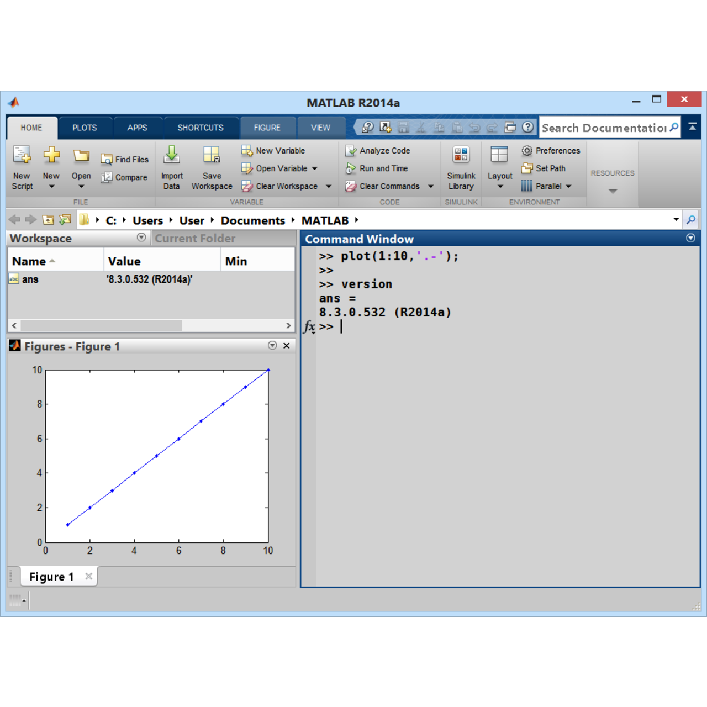Click the Import Data icon
Image resolution: width=707 pixels, height=707 pixels.
coord(172,155)
